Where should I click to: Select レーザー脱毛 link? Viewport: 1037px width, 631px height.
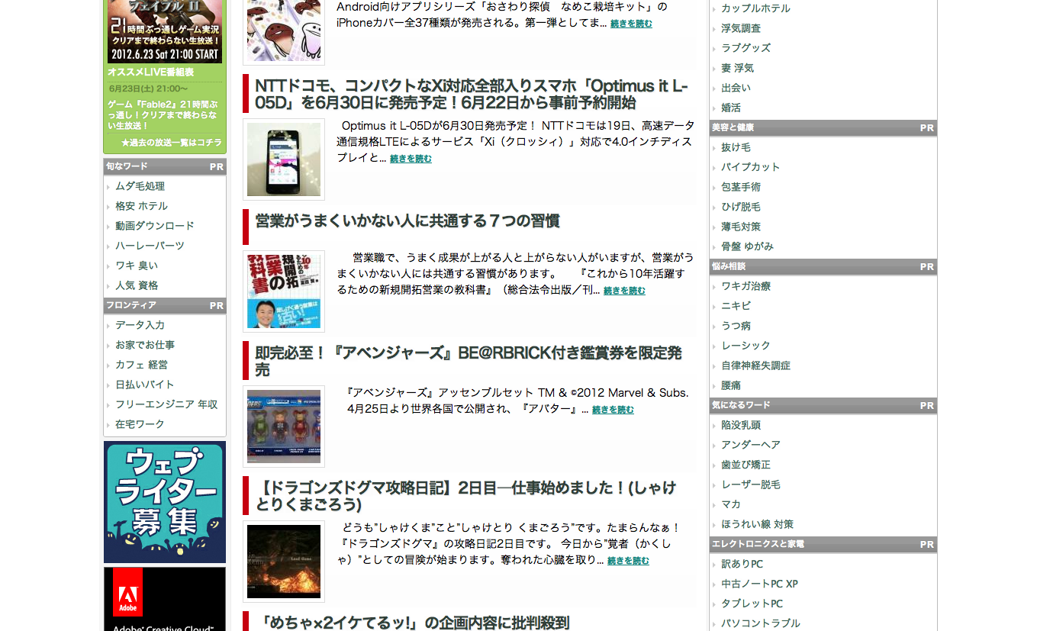tap(751, 485)
